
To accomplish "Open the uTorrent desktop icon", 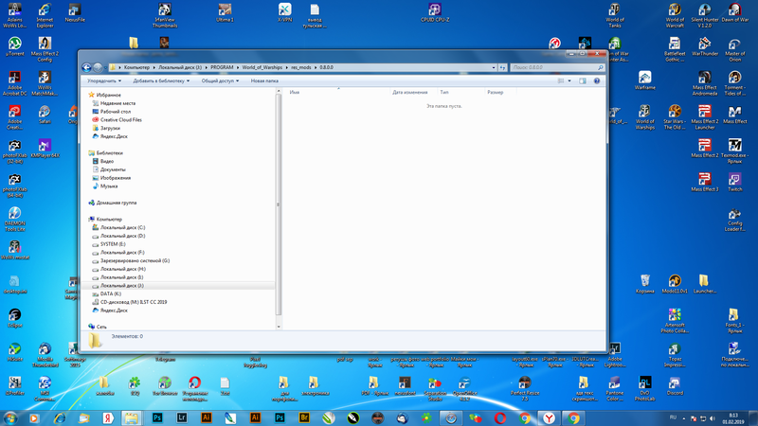I will pos(14,47).
